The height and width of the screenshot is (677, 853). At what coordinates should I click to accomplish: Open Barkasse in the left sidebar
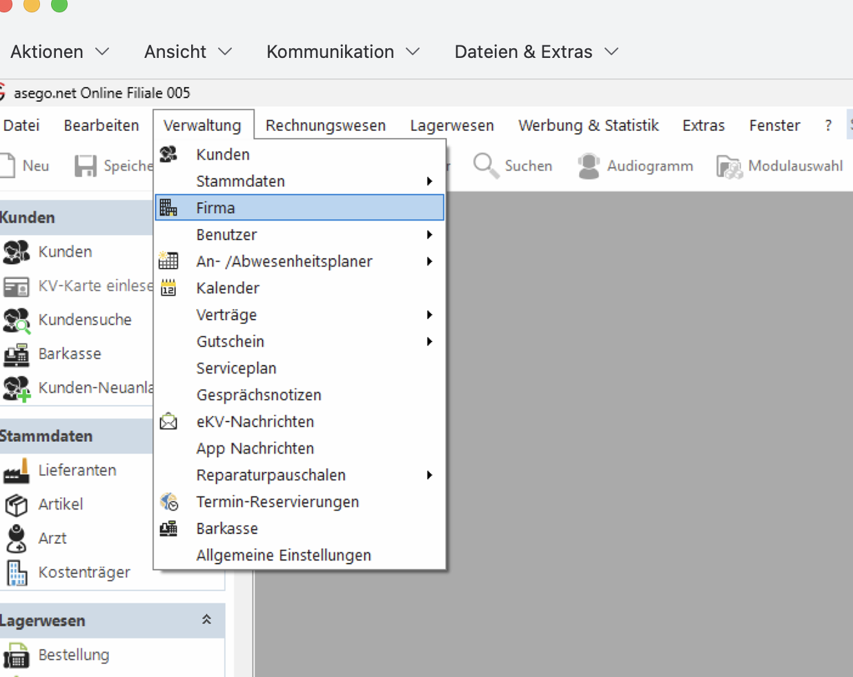pyautogui.click(x=69, y=354)
